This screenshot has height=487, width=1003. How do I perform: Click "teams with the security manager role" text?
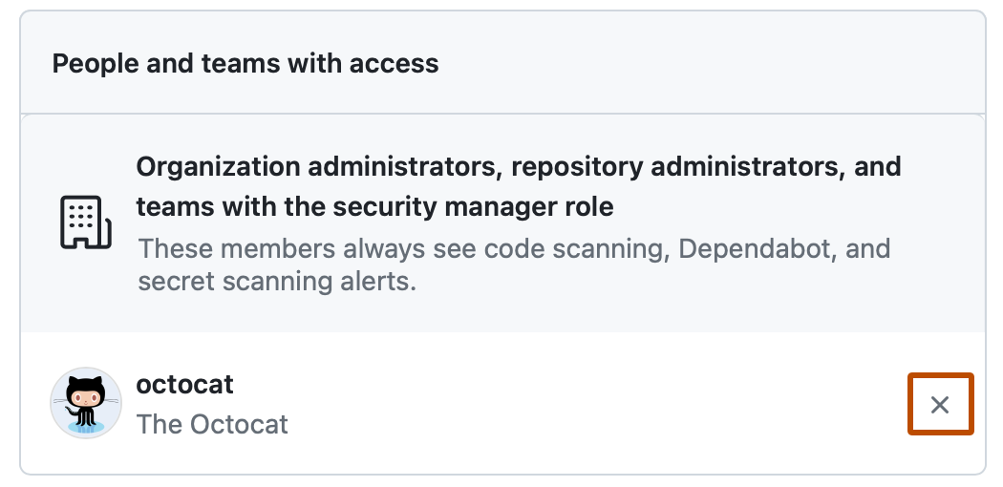(374, 206)
